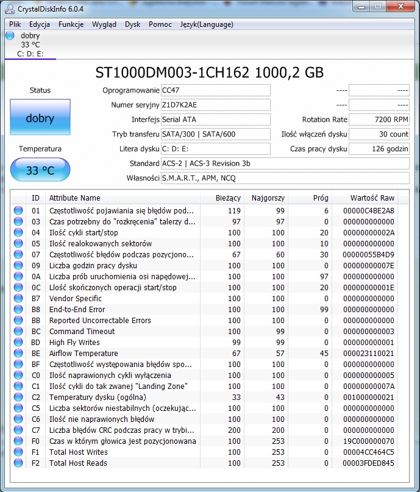The height and width of the screenshot is (492, 420).
Task: Click the Attribute Name column header
Action: point(123,198)
